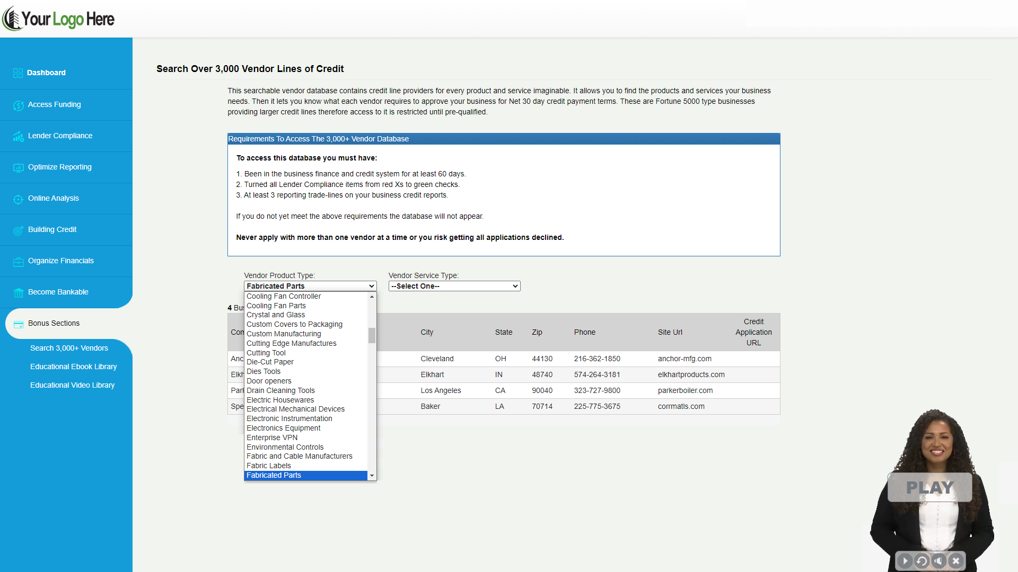Click the Your Logo Here logo

click(x=58, y=19)
